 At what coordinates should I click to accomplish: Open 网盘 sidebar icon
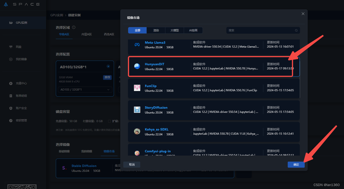point(11,47)
